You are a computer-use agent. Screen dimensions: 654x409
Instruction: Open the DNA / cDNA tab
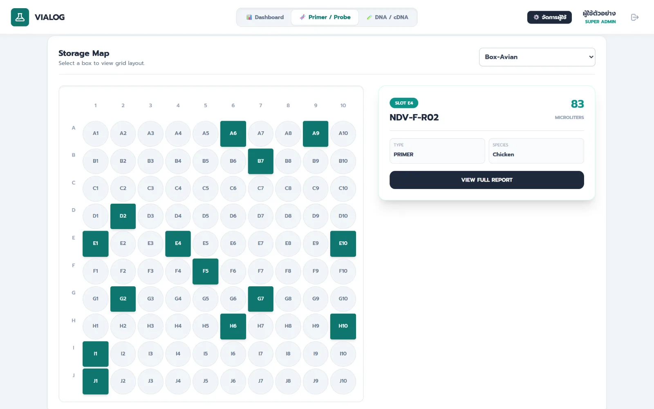[387, 17]
